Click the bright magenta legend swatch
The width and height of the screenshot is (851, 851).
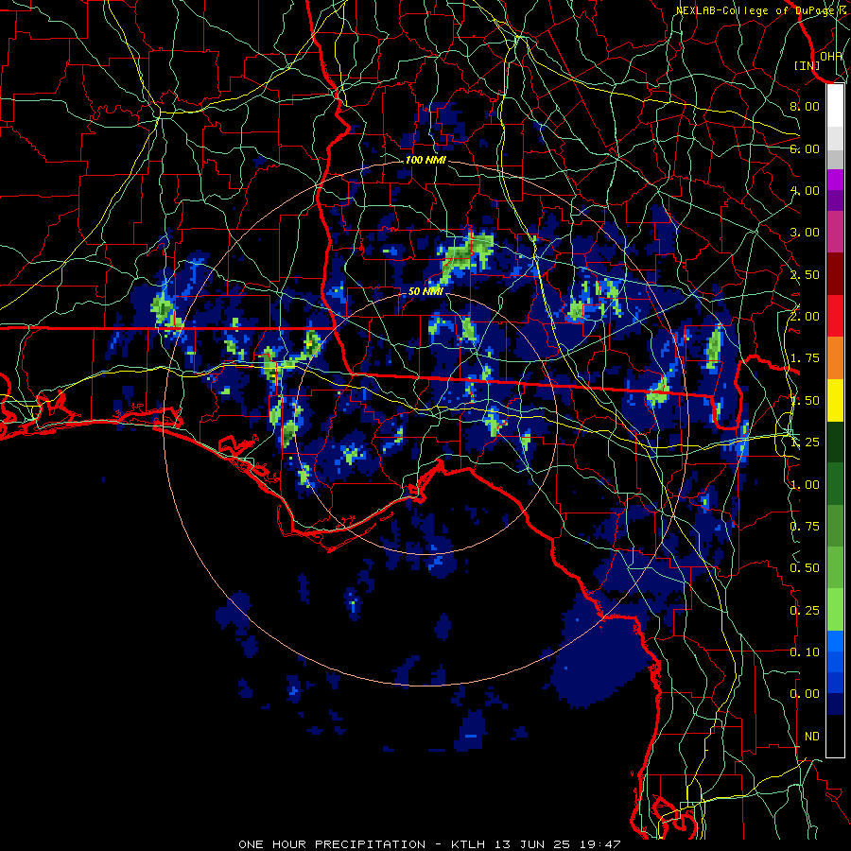pos(835,180)
